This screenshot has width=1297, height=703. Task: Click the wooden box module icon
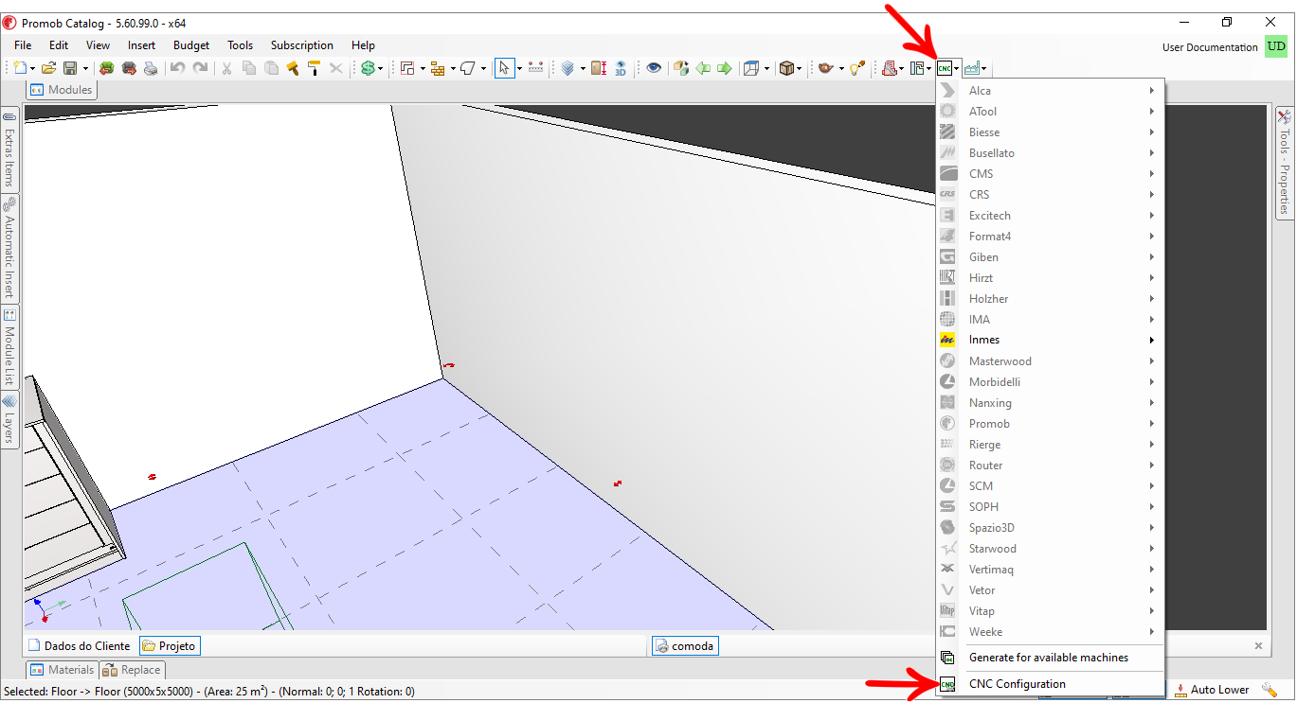(x=786, y=68)
